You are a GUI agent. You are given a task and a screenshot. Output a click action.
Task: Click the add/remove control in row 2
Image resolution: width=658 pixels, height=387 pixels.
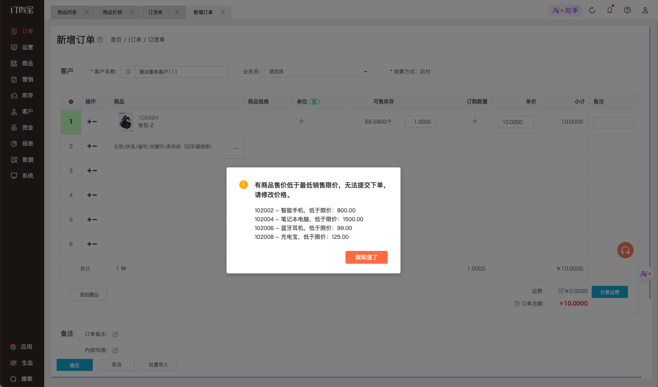click(92, 146)
